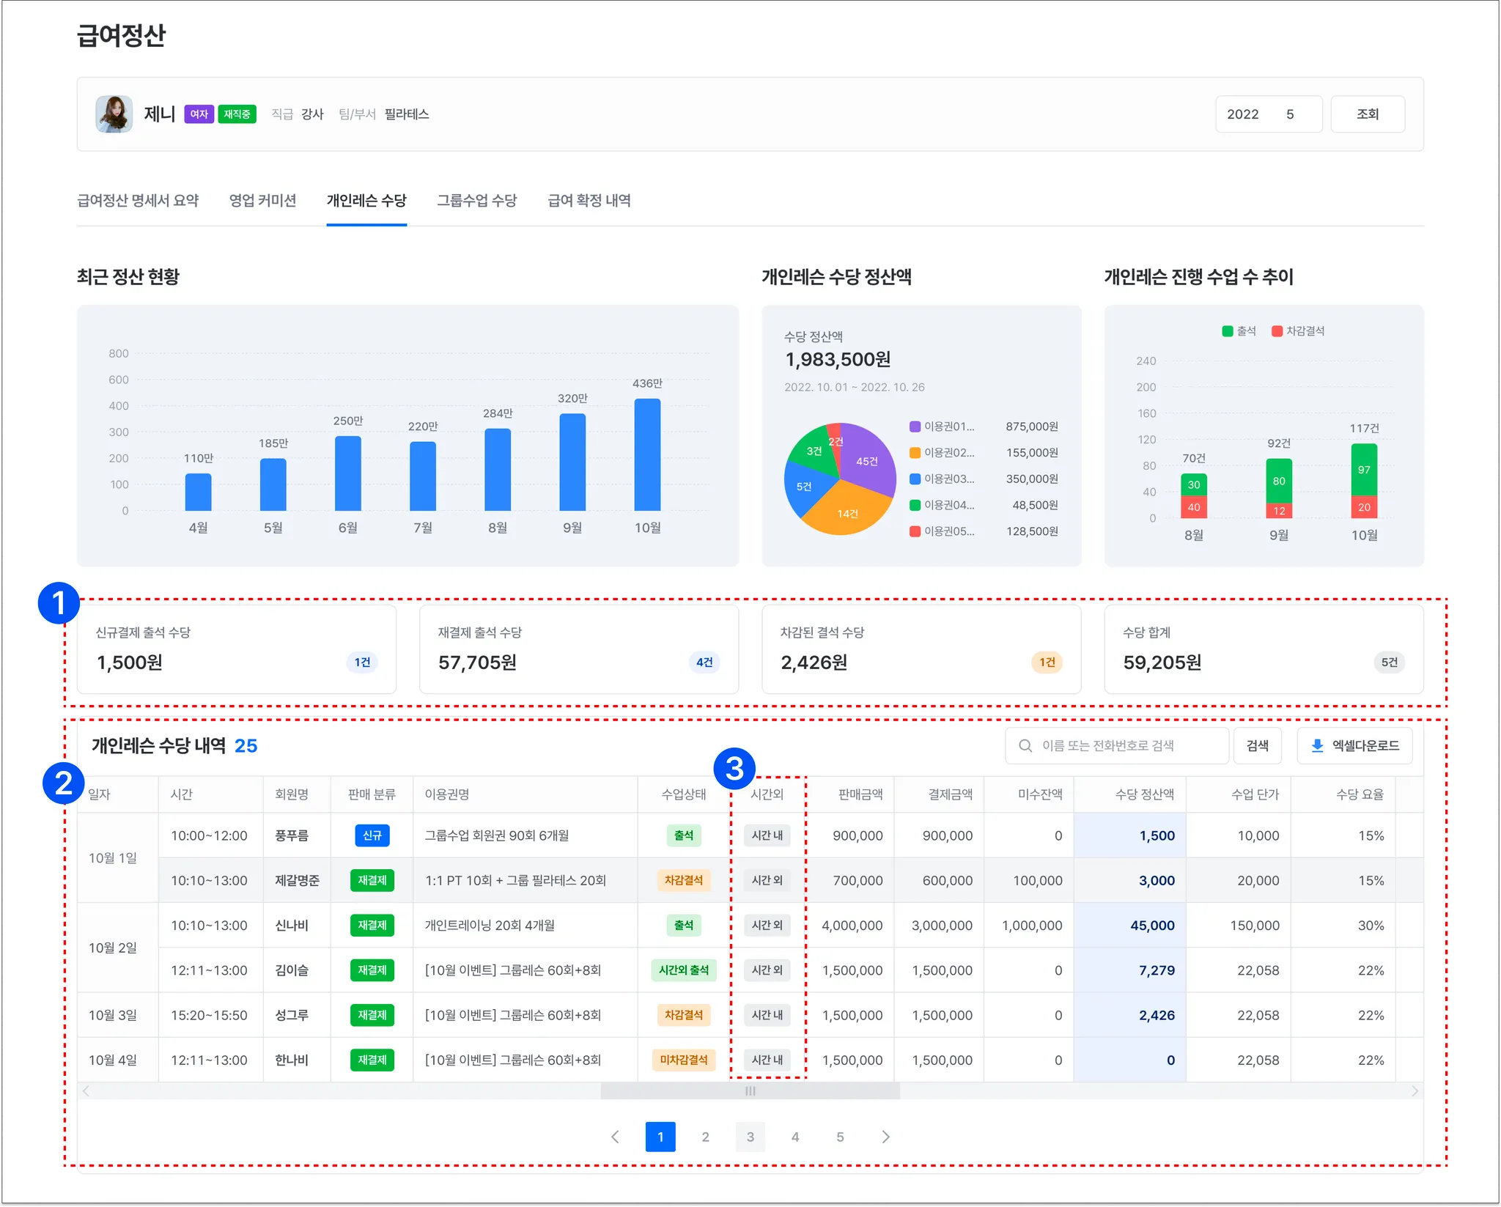This screenshot has height=1207, width=1501.
Task: Switch to 그룹수업 수당 tab
Action: pyautogui.click(x=476, y=200)
